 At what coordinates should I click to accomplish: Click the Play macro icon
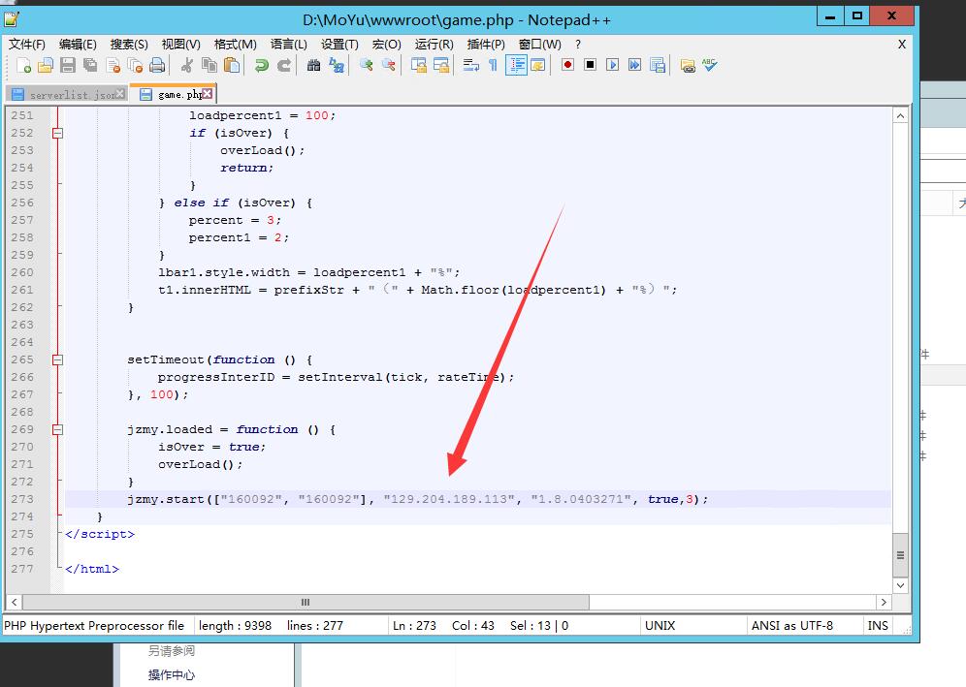click(x=612, y=65)
